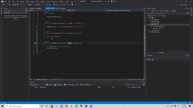Select App.config in Solution Explorer

pyautogui.click(x=156, y=23)
